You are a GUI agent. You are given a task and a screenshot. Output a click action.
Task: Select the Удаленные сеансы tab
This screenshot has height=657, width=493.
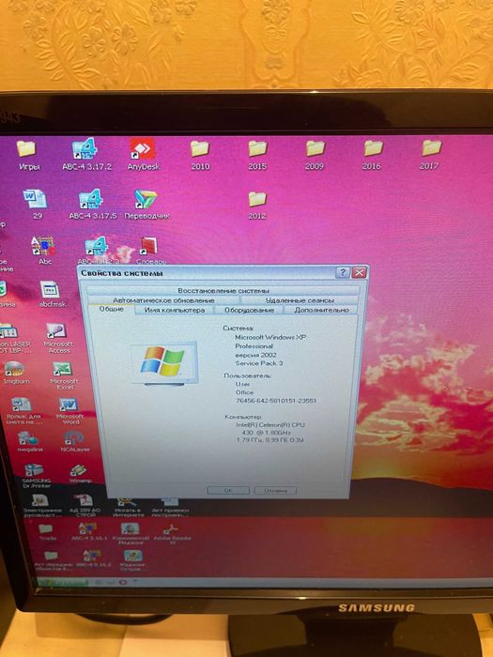[x=300, y=300]
